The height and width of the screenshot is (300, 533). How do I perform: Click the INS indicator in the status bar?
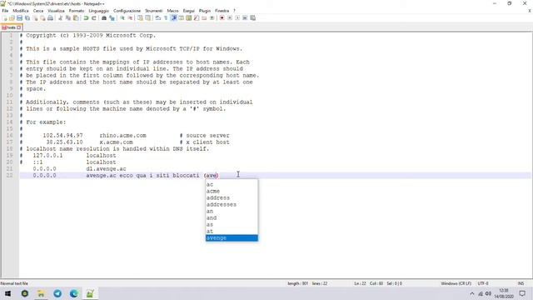521,283
